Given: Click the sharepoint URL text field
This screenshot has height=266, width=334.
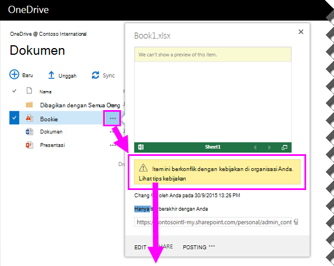Looking at the screenshot, I should pyautogui.click(x=213, y=222).
